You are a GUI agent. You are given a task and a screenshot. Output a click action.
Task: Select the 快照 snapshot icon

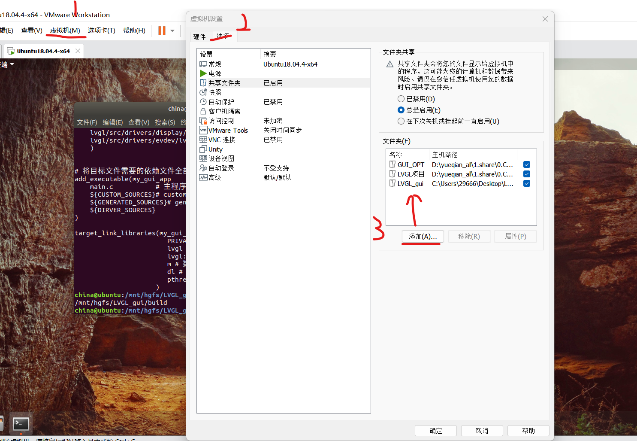[x=203, y=92]
